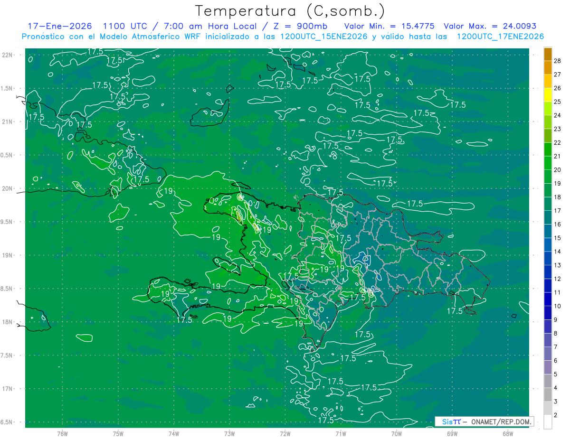Click the latitude axis label "20N"
Viewport: 570px width, 440px height.
point(8,188)
